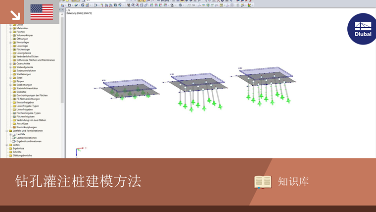Viewport: 376px width, 212px height.
Task: Select Knotenfreigaben in the tree
Action: pos(25,103)
